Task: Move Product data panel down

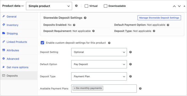Action: pyautogui.click(x=179, y=6)
